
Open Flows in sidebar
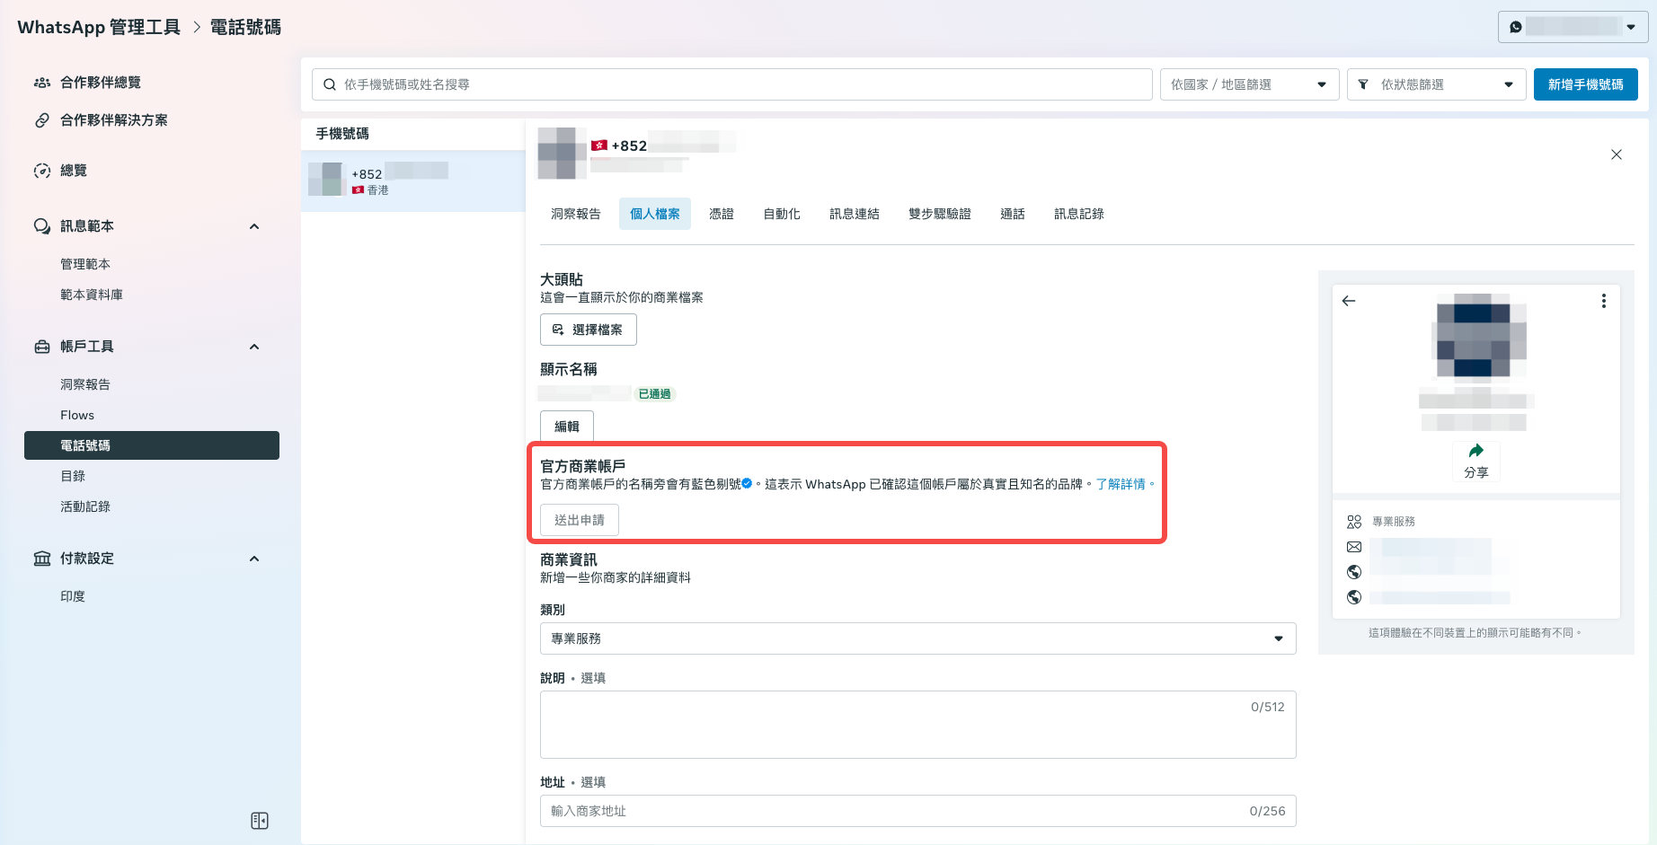tap(77, 415)
